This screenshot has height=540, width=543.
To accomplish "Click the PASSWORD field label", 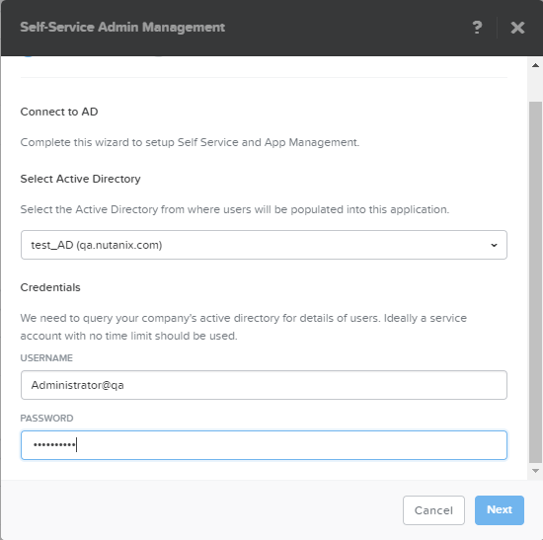I will pos(46,418).
